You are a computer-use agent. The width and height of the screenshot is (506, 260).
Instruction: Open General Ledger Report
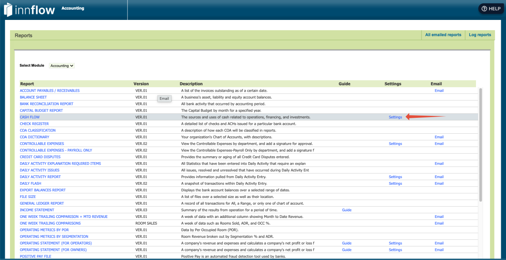point(42,203)
